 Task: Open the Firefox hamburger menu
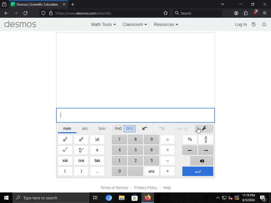click(265, 13)
